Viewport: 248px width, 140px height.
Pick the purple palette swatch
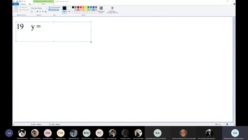click(96, 7)
